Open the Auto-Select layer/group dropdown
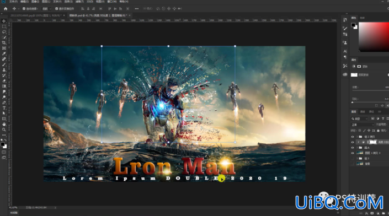 tap(47, 9)
